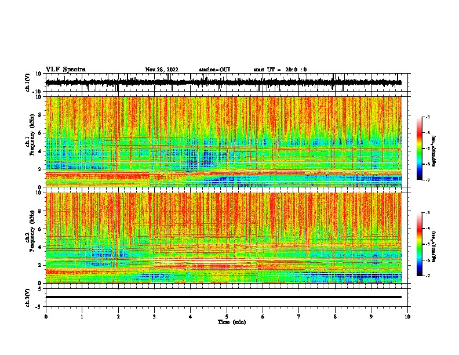Viewport: 459px width, 355px height.
Task: Click time axis tick labeled 9
Action: tap(371, 317)
